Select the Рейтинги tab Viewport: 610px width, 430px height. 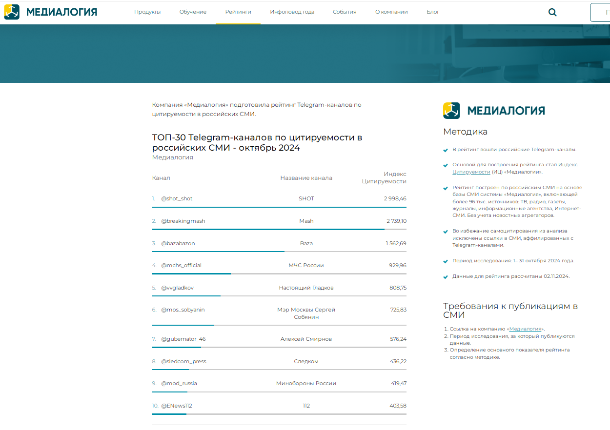238,12
